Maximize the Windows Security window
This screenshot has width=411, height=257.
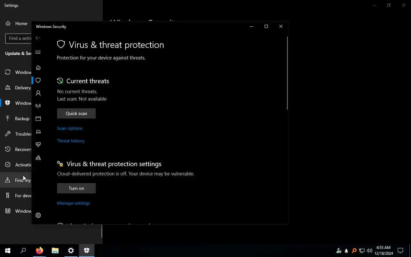tap(266, 26)
